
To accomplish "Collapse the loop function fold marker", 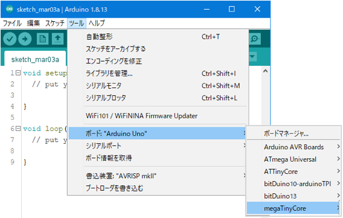I will click(x=18, y=129).
